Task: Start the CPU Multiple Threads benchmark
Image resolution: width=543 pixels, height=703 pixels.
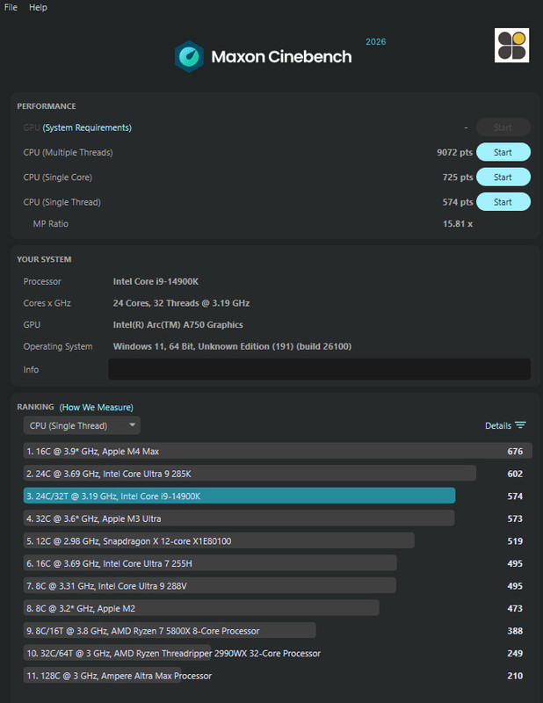Action: point(503,152)
